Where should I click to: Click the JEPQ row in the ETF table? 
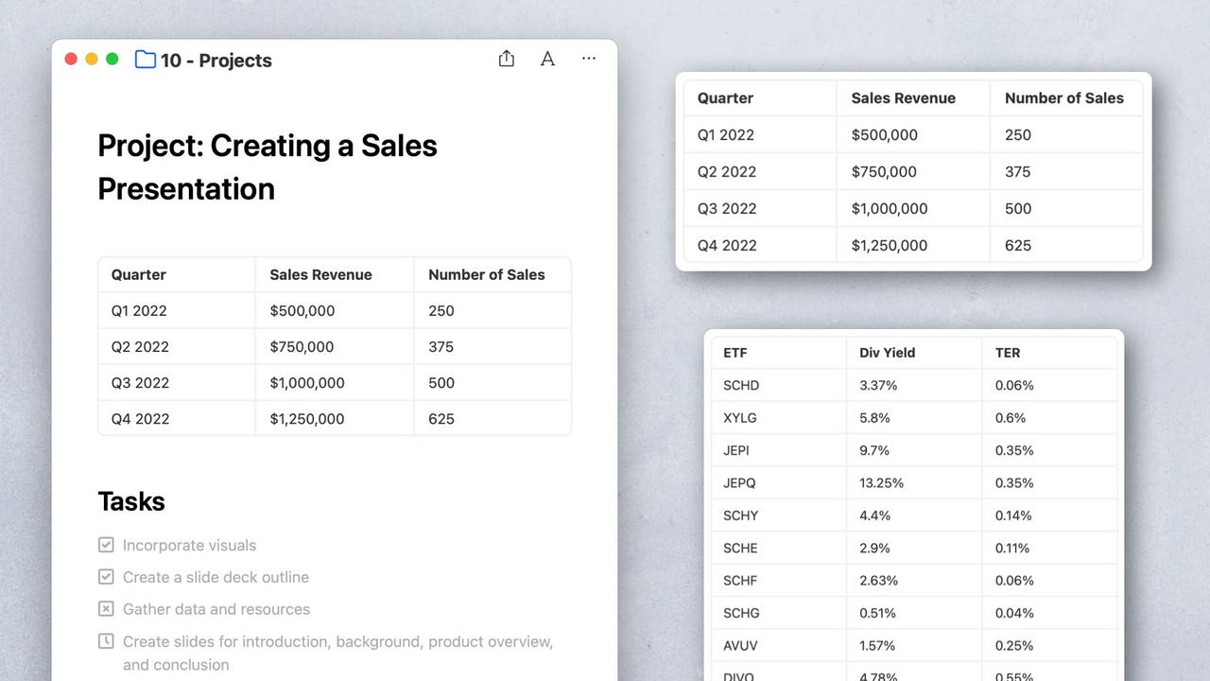[x=741, y=483]
